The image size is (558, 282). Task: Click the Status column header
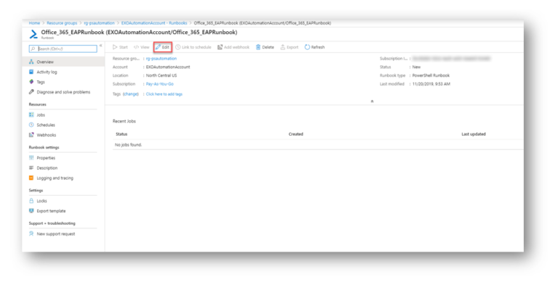click(121, 134)
